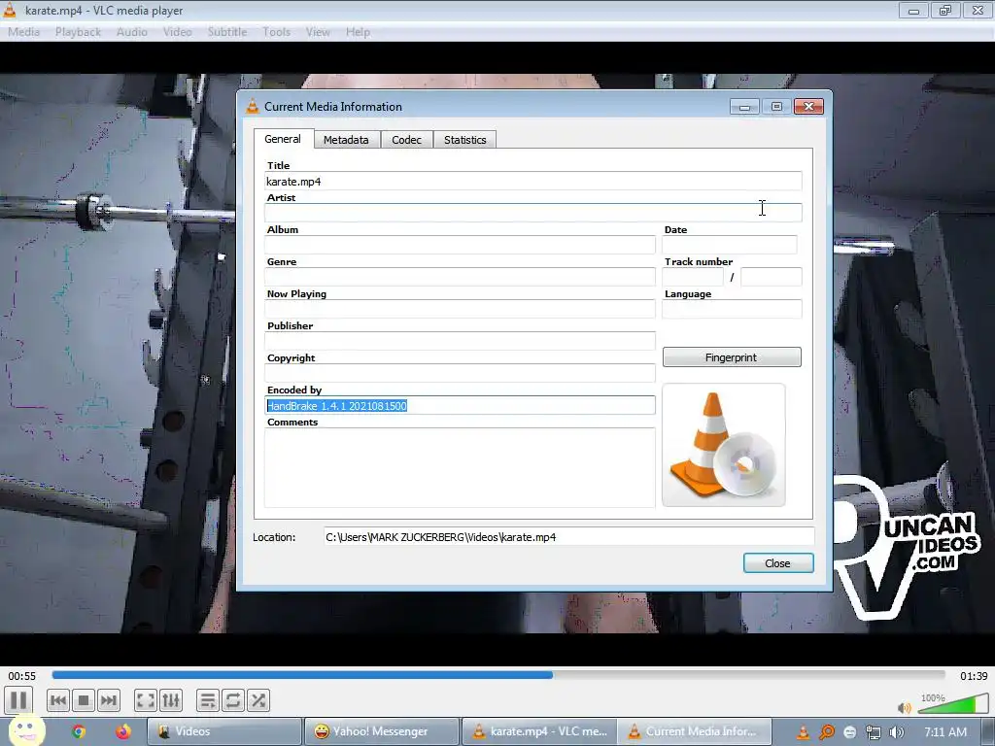The width and height of the screenshot is (995, 746).
Task: Switch to the Codec tab
Action: coord(407,140)
